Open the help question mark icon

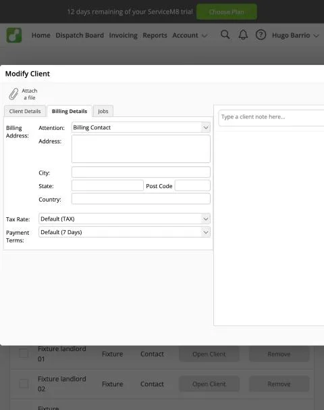[x=261, y=35]
